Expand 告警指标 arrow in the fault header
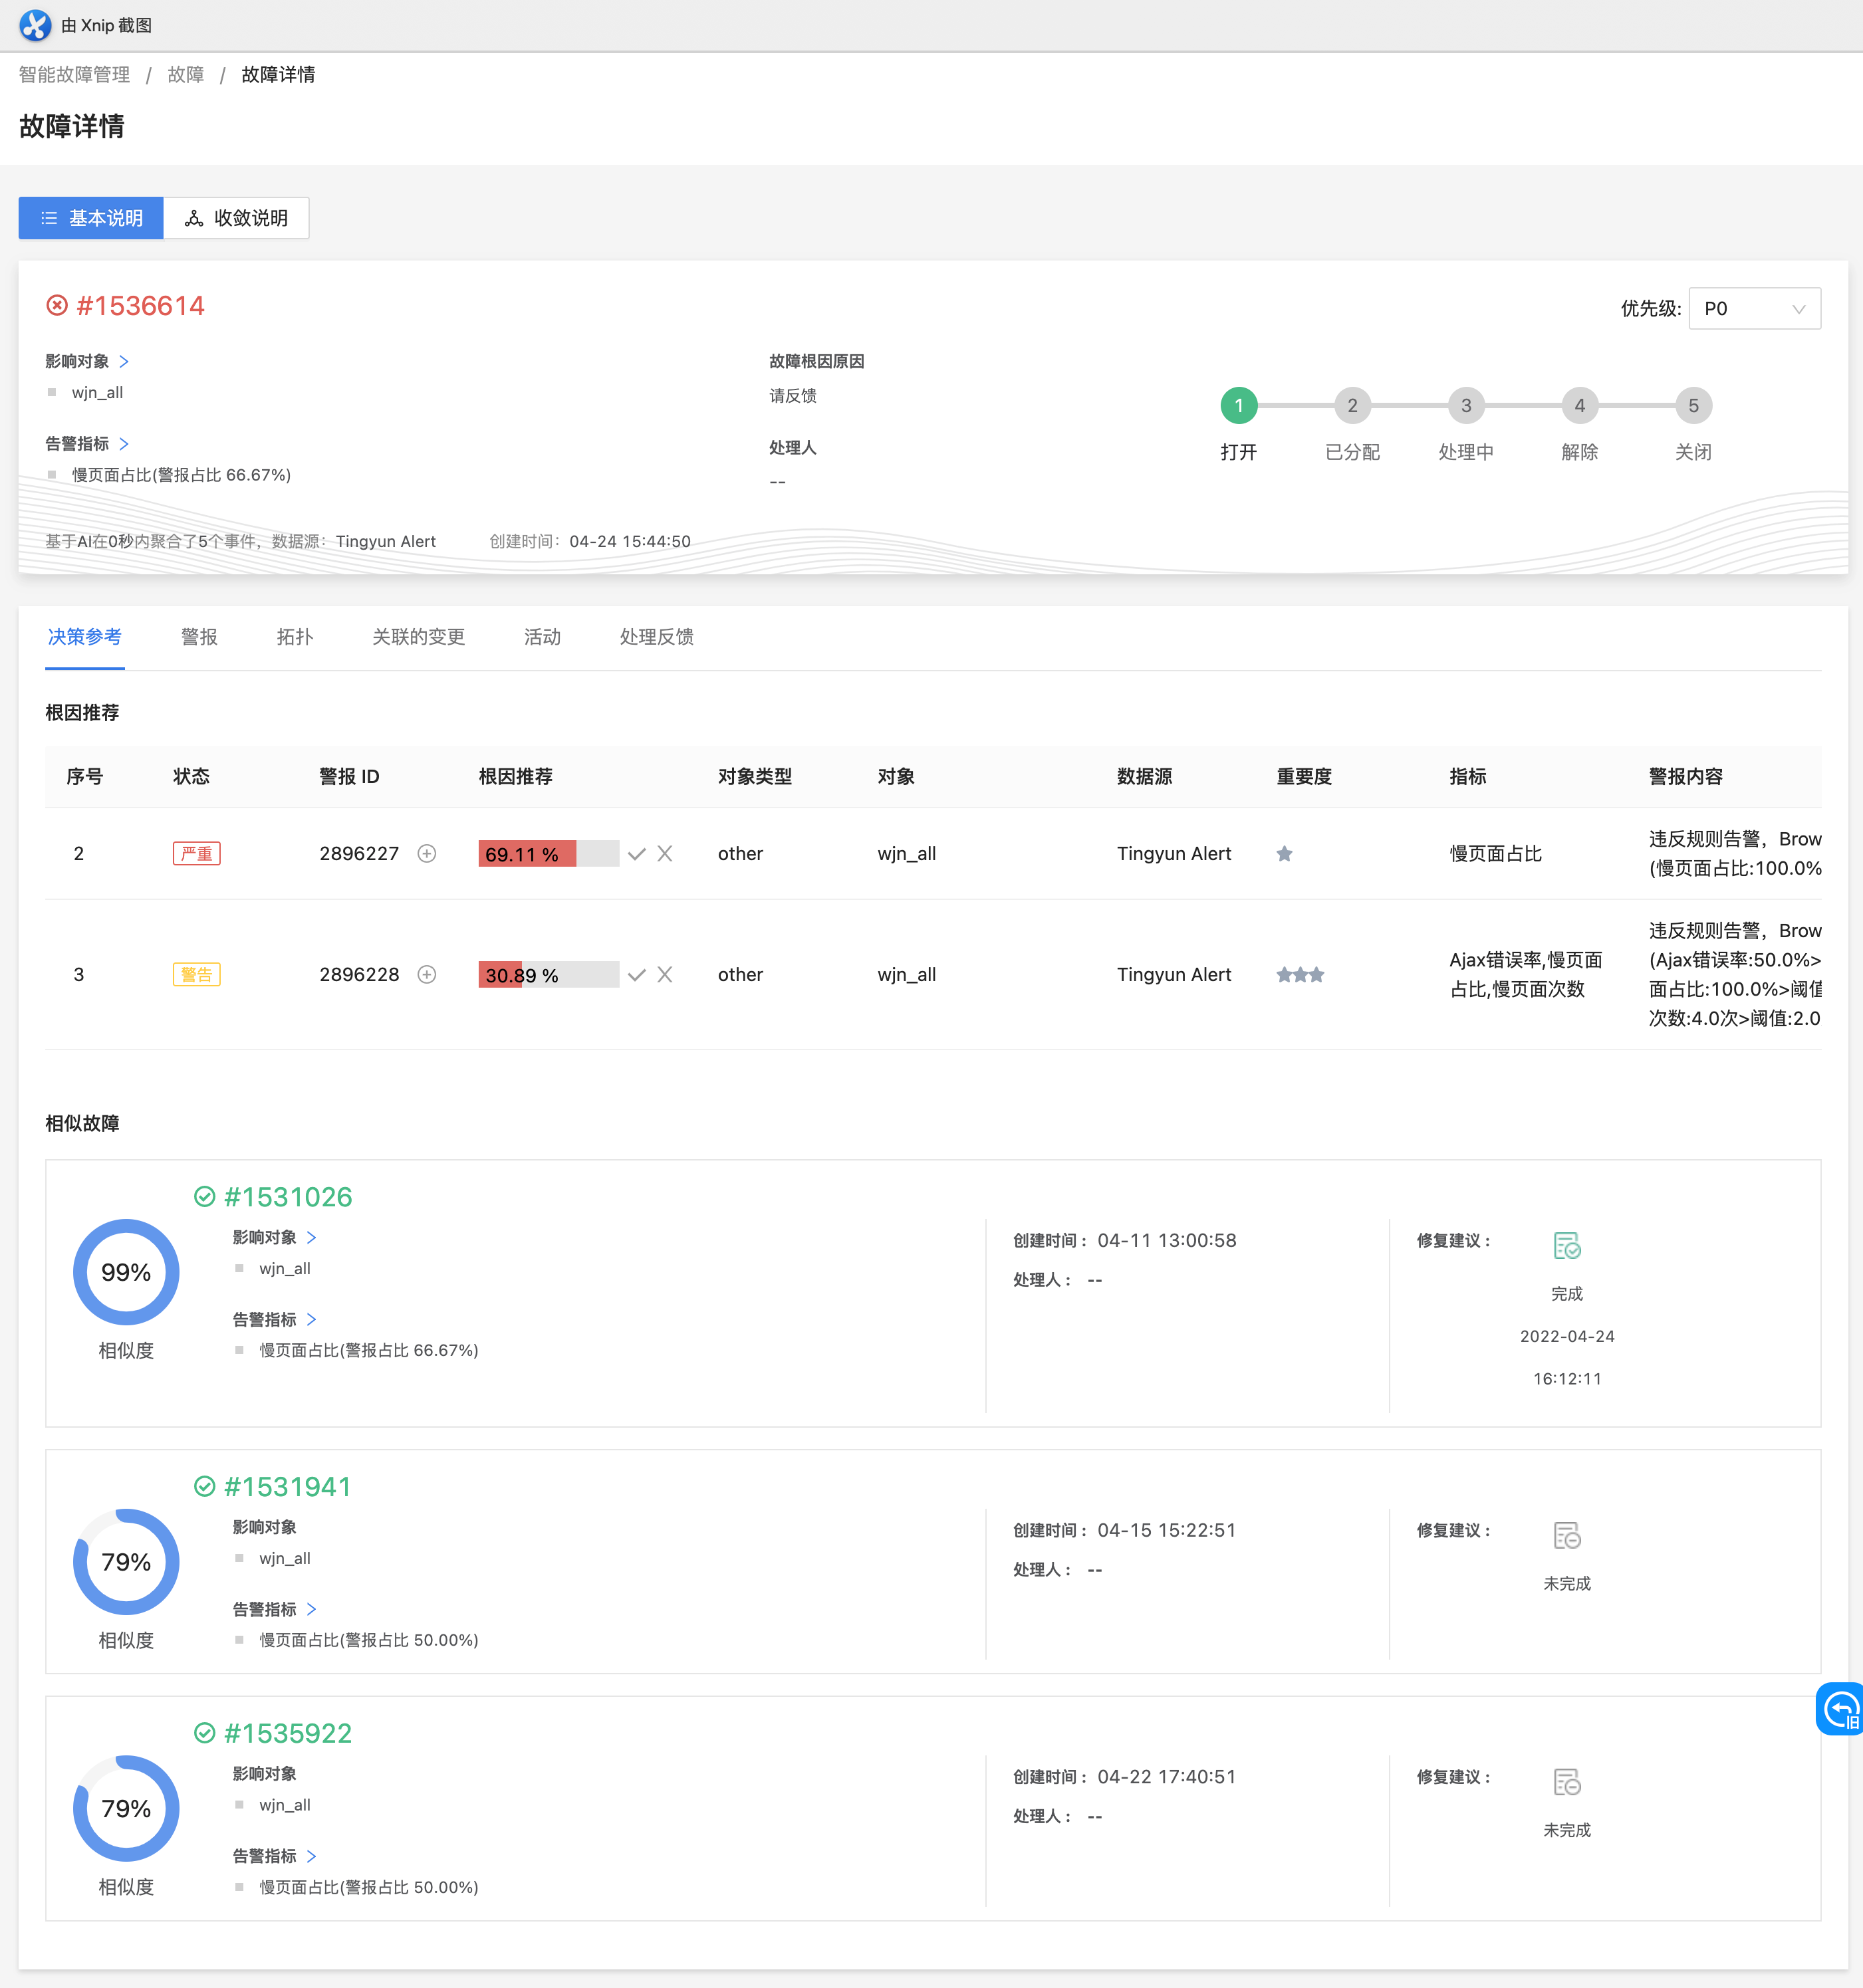 point(124,443)
